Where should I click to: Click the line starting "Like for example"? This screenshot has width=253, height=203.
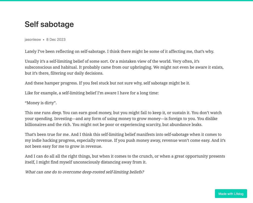(x=92, y=93)
